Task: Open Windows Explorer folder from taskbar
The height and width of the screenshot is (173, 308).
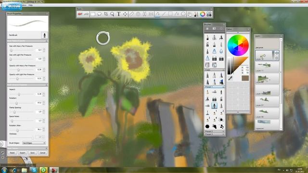Action: pos(24,170)
